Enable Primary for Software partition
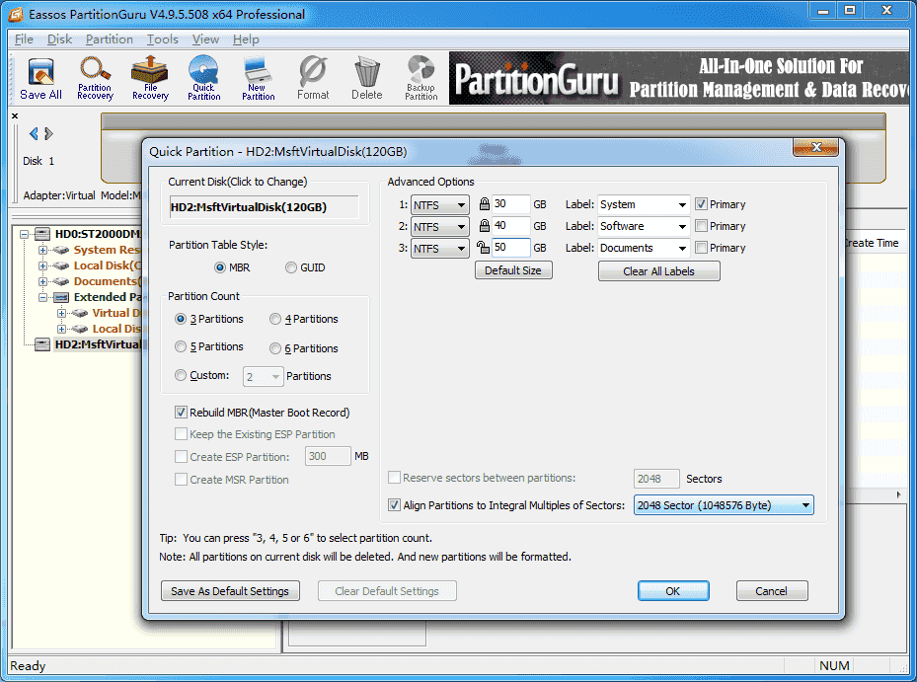This screenshot has height=682, width=917. (x=701, y=226)
